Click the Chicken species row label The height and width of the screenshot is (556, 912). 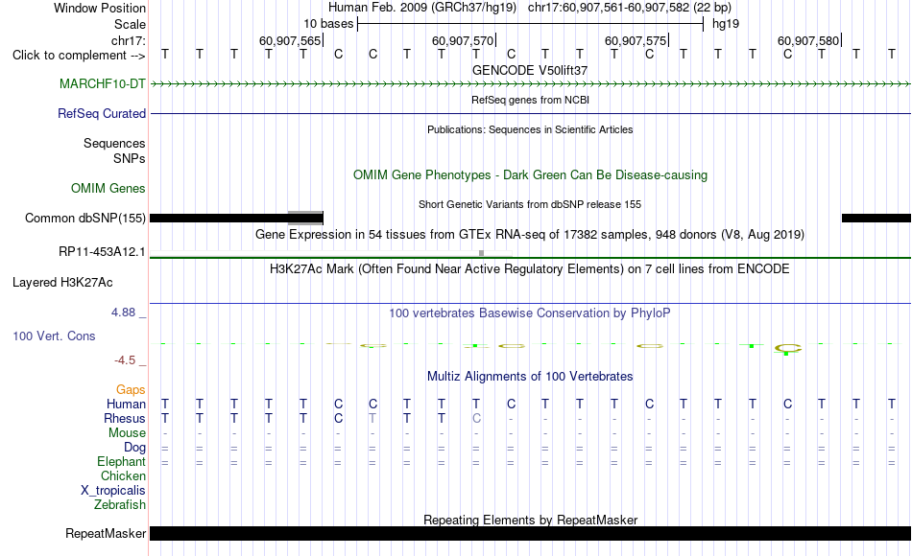123,476
